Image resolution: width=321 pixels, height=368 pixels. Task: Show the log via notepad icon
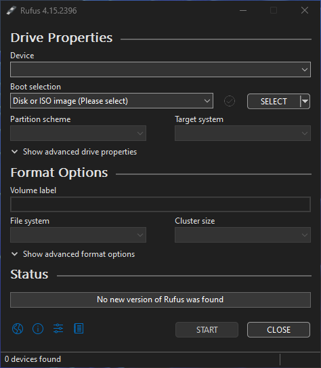point(79,329)
